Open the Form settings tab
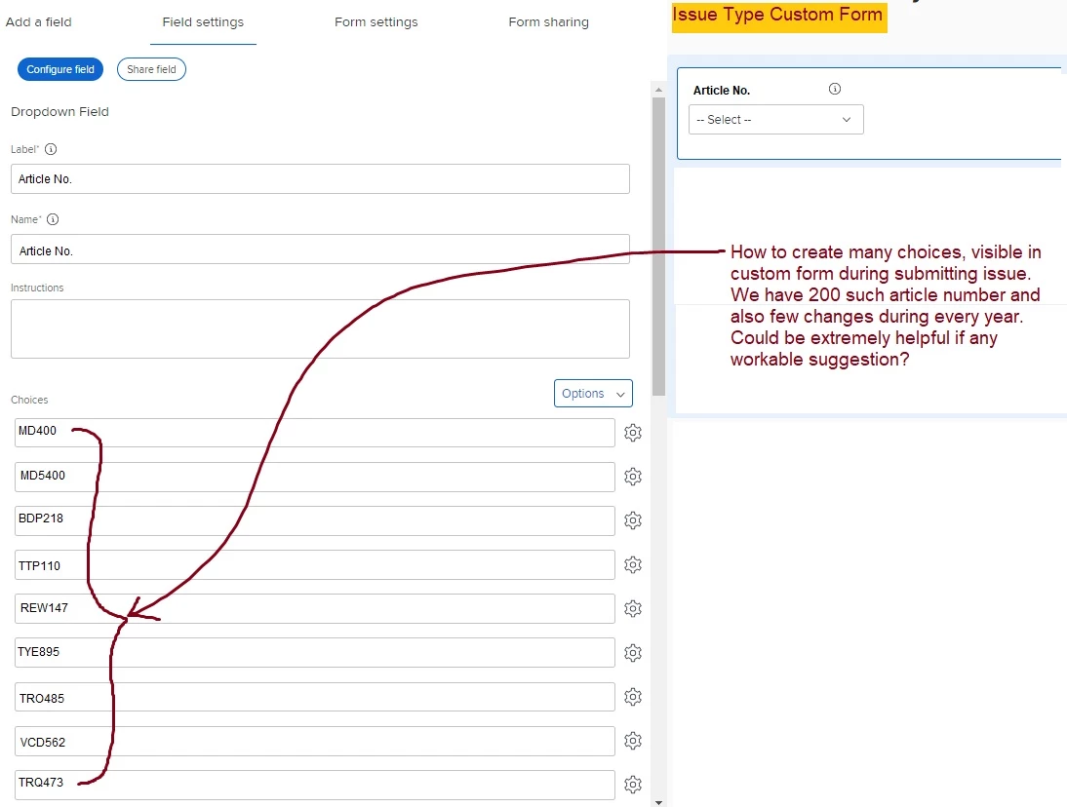Image resolution: width=1067 pixels, height=807 pixels. coord(376,21)
